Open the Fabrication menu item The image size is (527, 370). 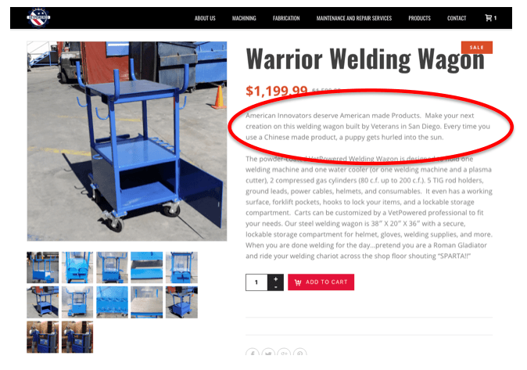[286, 18]
